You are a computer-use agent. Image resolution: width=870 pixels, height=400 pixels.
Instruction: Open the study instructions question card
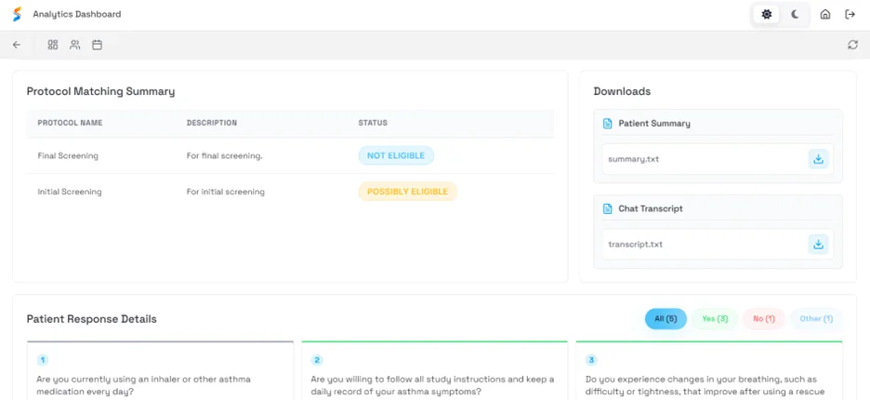pos(434,370)
